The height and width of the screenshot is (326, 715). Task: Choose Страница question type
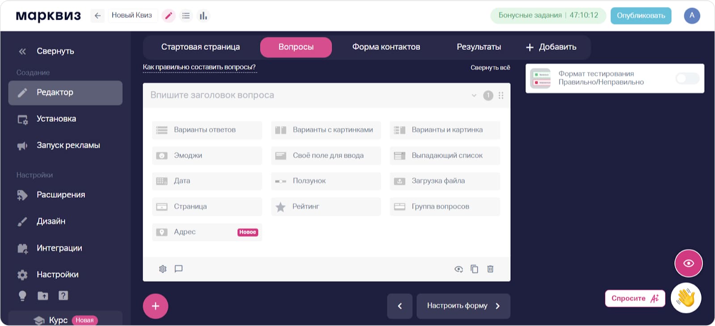coord(207,207)
